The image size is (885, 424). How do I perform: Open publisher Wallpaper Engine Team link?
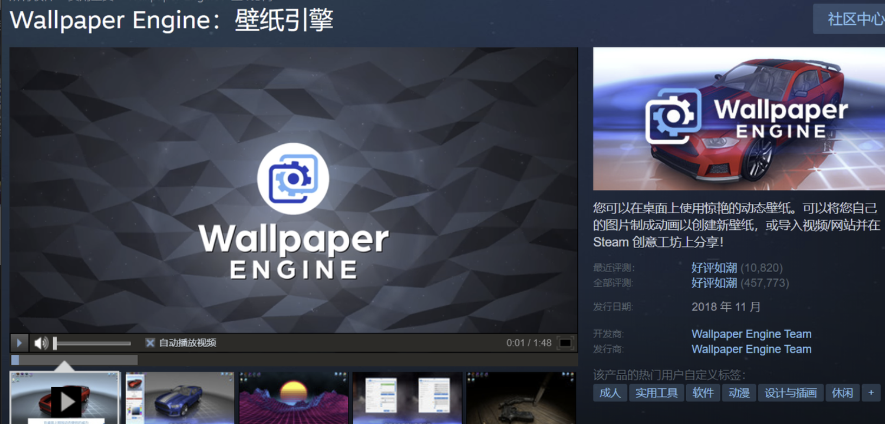751,349
